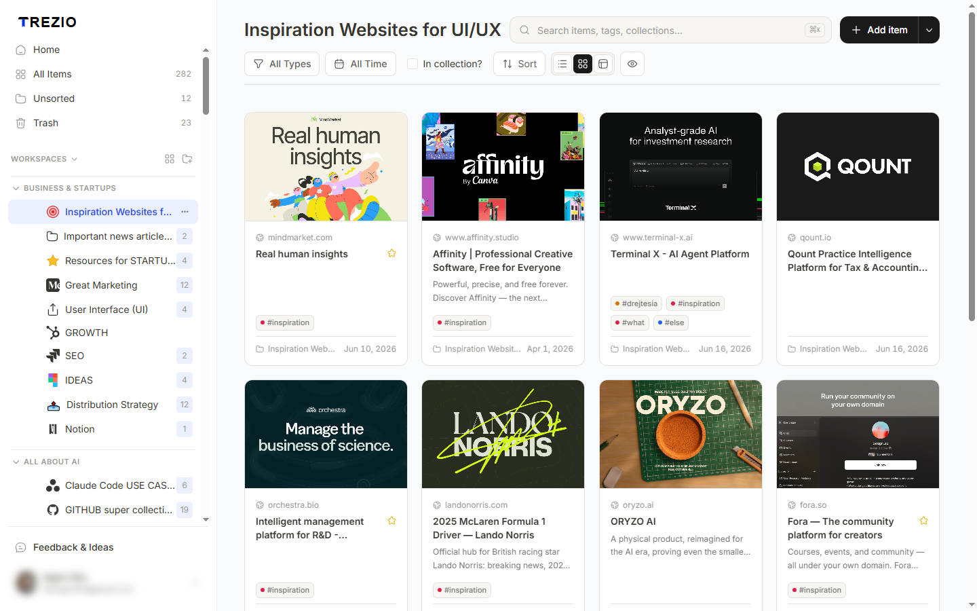Focus the search items input field
The height and width of the screenshot is (611, 977).
[x=670, y=30]
